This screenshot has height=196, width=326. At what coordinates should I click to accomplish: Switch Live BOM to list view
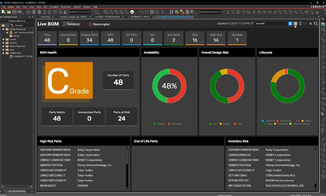pyautogui.click(x=295, y=24)
